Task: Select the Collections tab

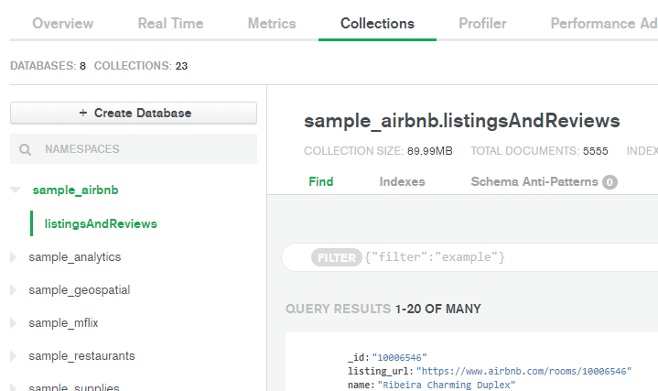Action: (377, 24)
